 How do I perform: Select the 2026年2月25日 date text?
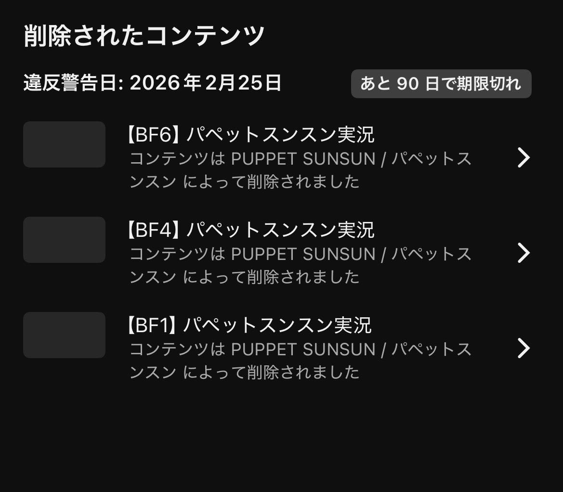coord(206,84)
